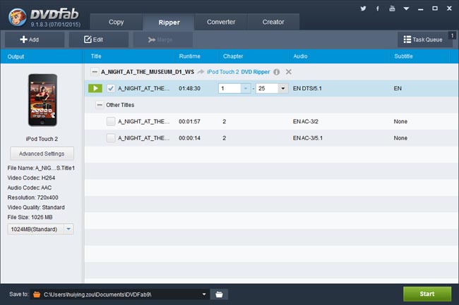Browse output folder with folder button
459x305 pixels.
(219, 294)
